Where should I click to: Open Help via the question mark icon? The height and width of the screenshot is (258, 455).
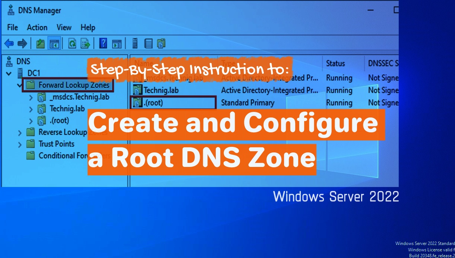(x=103, y=43)
